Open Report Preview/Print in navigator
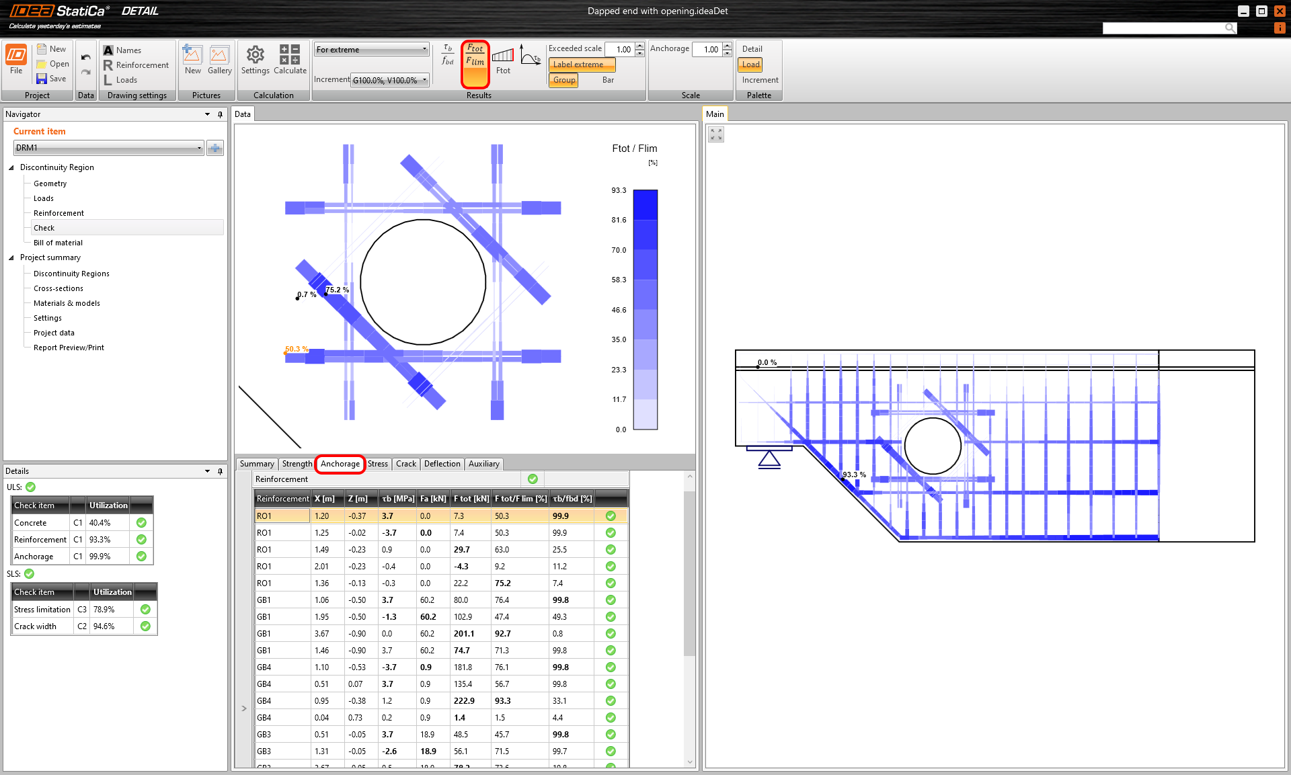 69,348
